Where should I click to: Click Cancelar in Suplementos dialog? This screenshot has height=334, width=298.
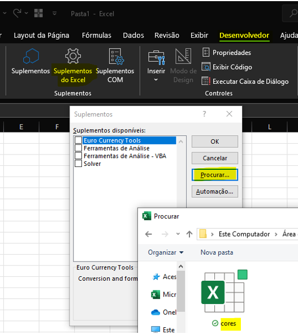click(215, 158)
